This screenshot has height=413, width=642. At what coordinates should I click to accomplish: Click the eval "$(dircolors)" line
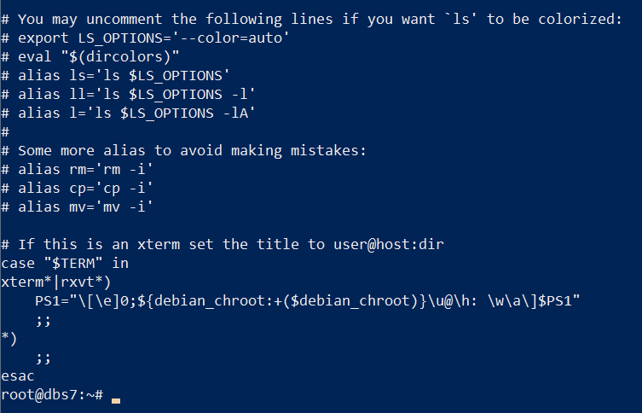90,56
